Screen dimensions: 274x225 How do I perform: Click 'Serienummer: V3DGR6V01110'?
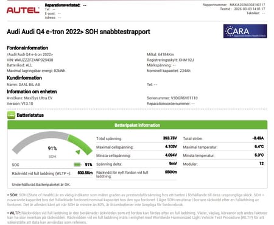pos(172,98)
